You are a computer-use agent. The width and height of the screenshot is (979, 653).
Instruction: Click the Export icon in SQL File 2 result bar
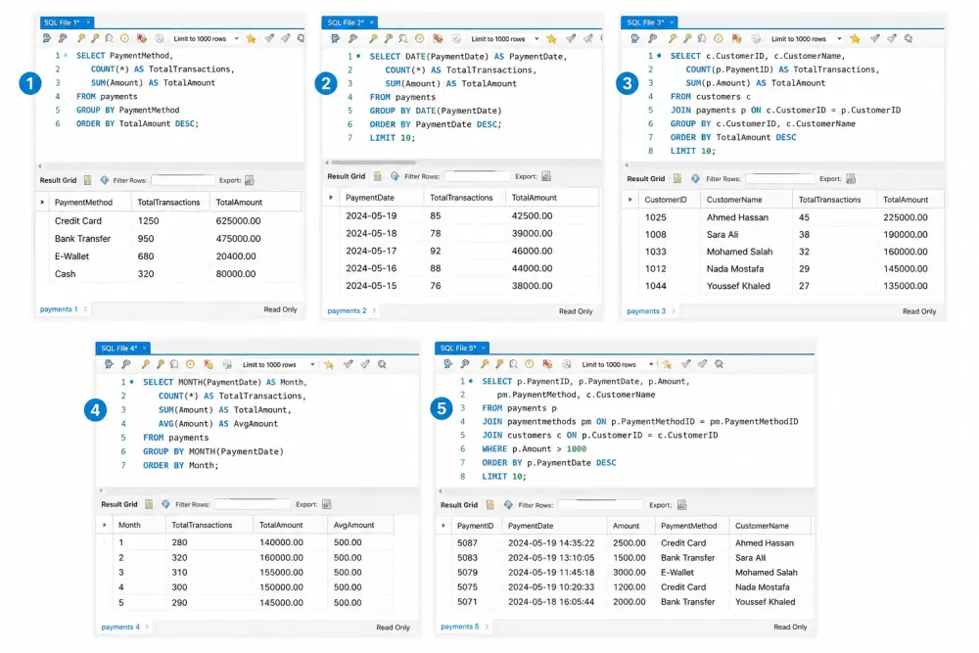[546, 176]
